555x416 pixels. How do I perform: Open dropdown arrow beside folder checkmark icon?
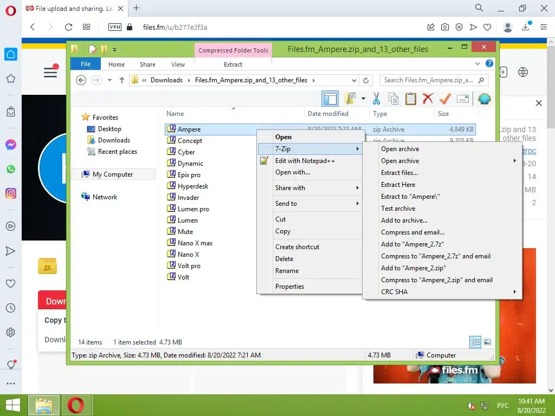point(364,99)
